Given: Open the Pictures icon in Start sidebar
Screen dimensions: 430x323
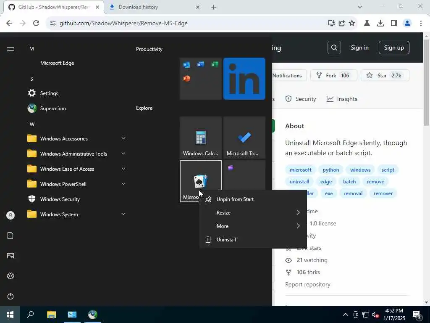Looking at the screenshot, I should coord(10,256).
